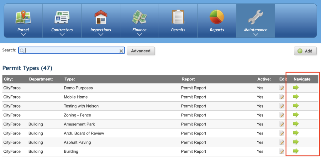Click the Add button
This screenshot has height=157, width=321.
[305, 51]
